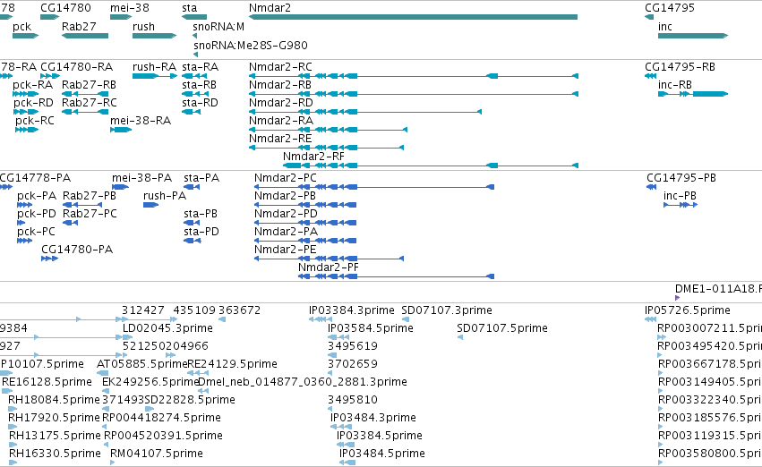Click the IP03484.3prime EST label
This screenshot has height=467, width=762.
(x=373, y=418)
